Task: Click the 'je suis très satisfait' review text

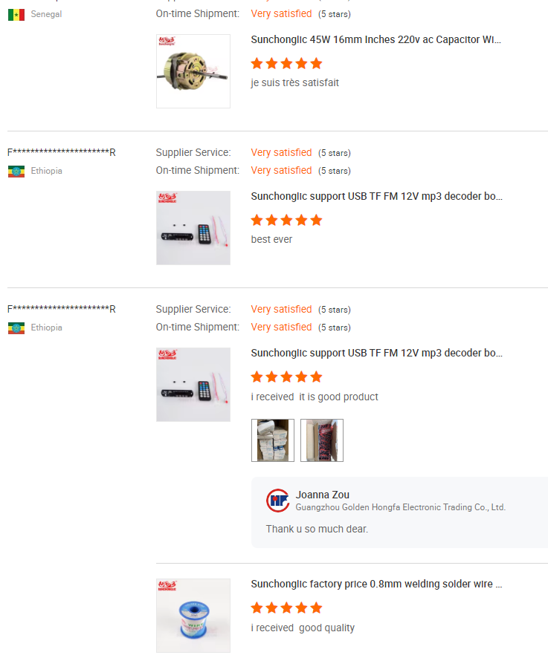Action: click(x=294, y=82)
